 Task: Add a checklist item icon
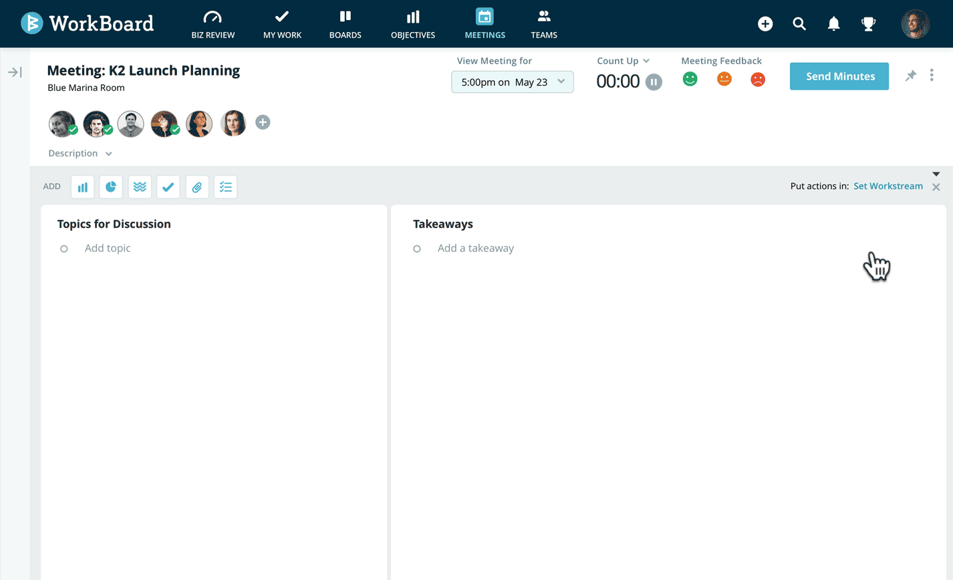coord(226,187)
